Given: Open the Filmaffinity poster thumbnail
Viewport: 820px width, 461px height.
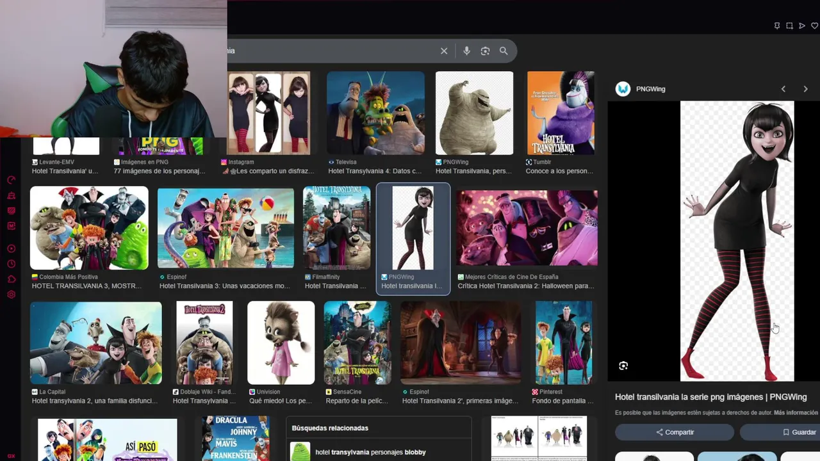Looking at the screenshot, I should (x=336, y=228).
